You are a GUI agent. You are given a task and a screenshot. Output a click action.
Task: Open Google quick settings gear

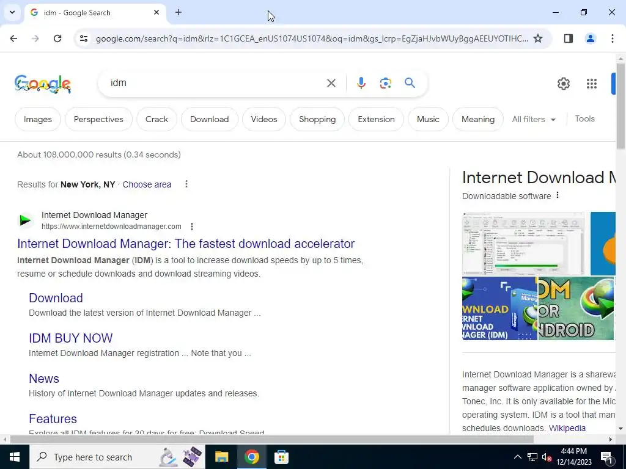(563, 84)
